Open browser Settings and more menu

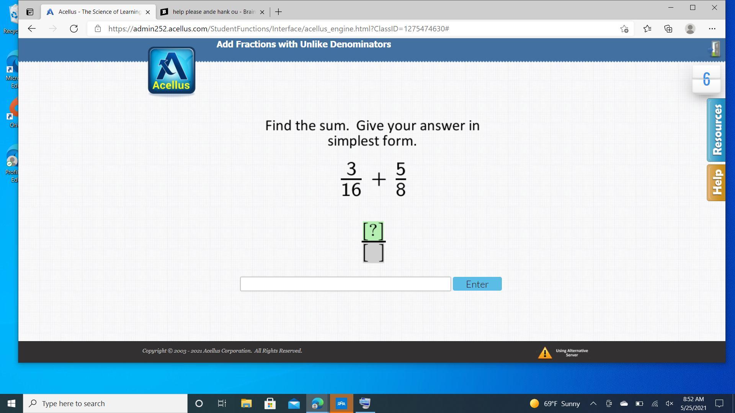(x=712, y=29)
